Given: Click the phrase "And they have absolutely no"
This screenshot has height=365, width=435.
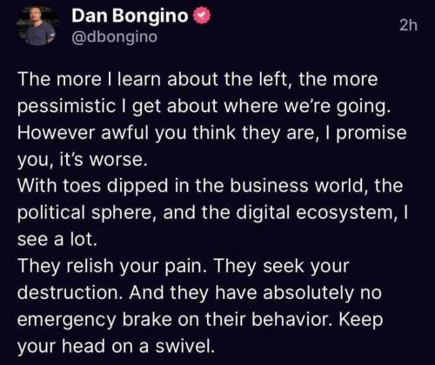Looking at the screenshot, I should click(256, 293).
